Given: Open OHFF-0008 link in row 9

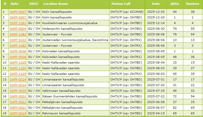Looking at the screenshot, I should (x=18, y=57).
